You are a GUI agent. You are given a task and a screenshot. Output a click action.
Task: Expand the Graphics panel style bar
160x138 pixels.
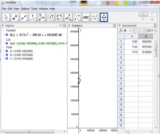tap(69, 26)
